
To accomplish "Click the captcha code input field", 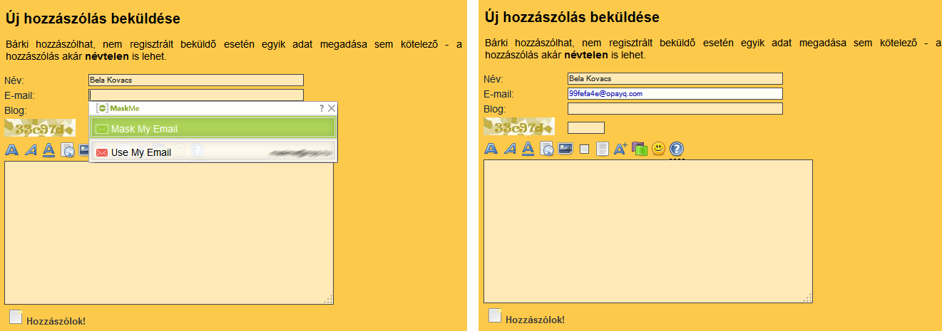I will pos(585,128).
